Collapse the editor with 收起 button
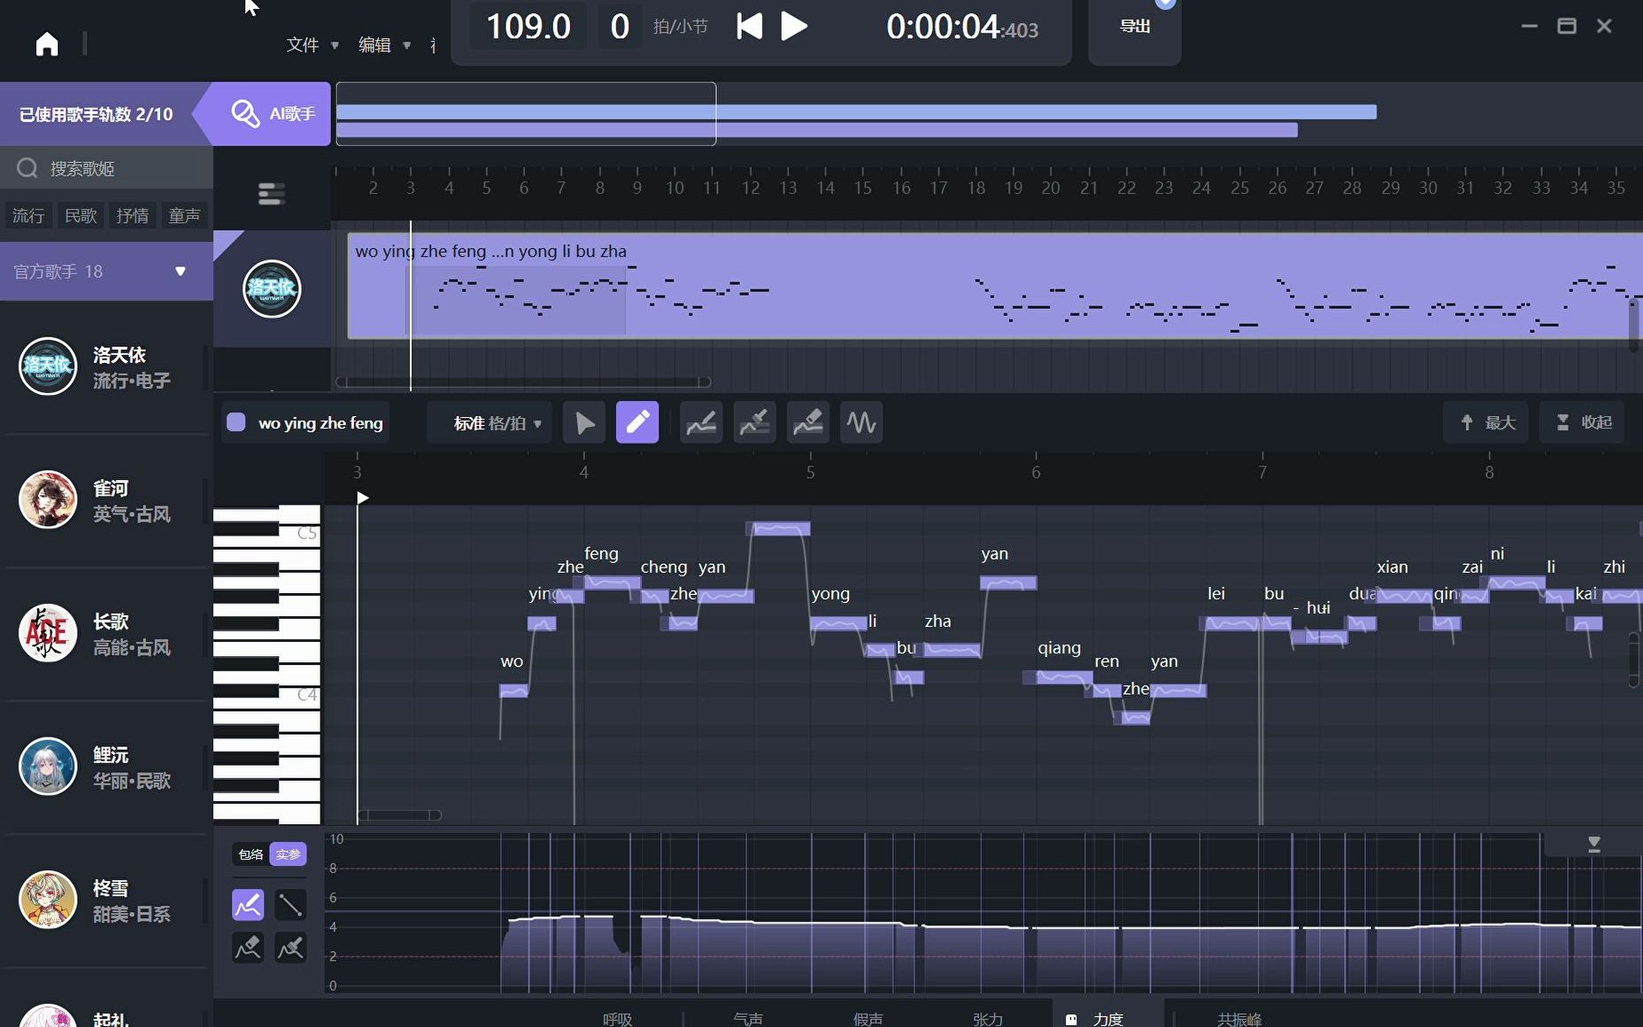1643x1027 pixels. tap(1584, 422)
